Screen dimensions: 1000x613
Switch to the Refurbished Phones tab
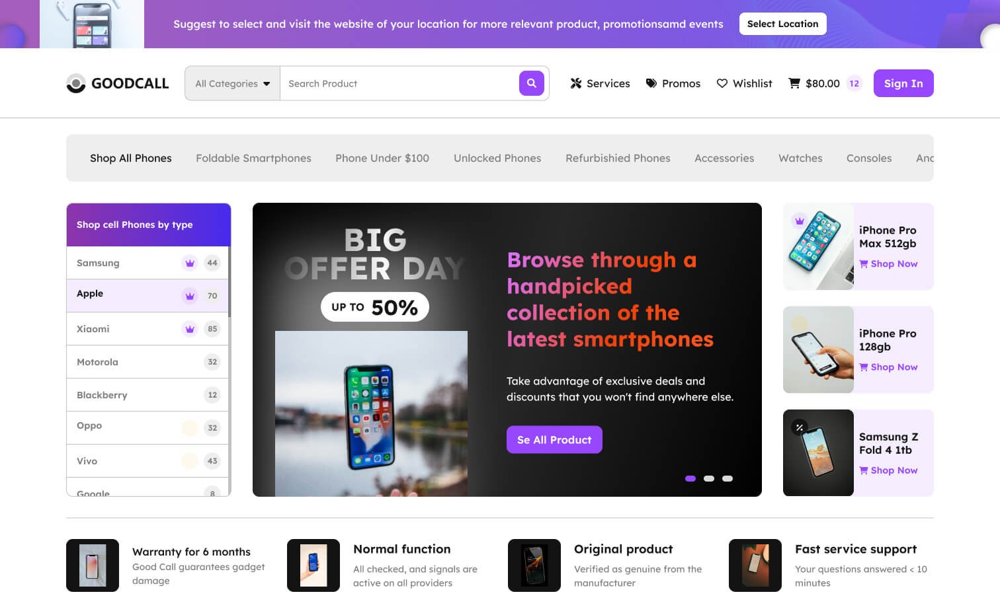pos(618,158)
